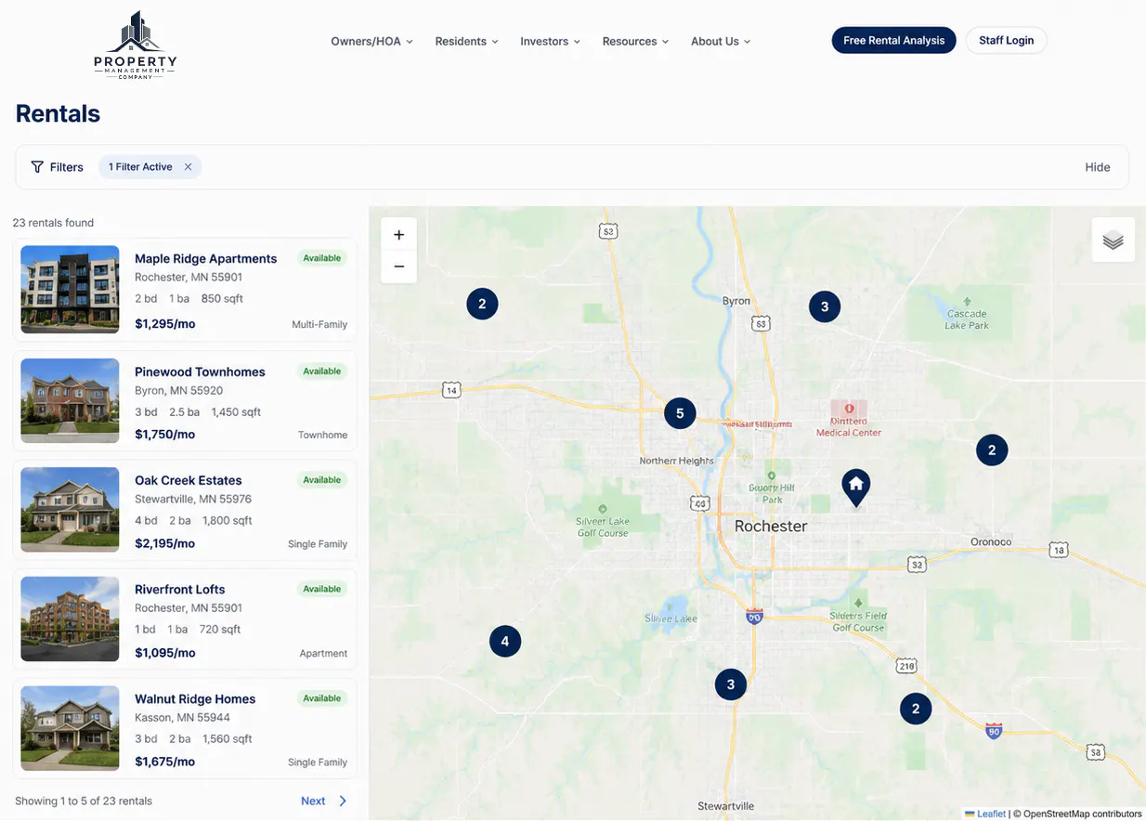The width and height of the screenshot is (1146, 821).
Task: Click Available badge on Maple Ridge Apartments
Action: (x=322, y=258)
